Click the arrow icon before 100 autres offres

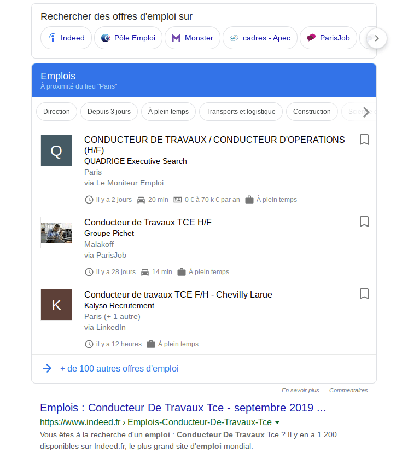47,368
